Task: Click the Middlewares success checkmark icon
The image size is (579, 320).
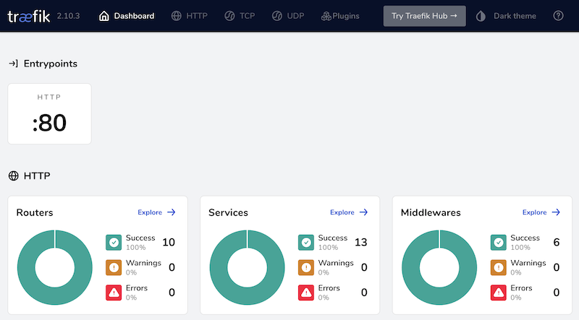Action: click(499, 243)
